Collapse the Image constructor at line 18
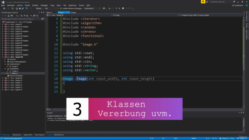Image resolution: width=249 pixels, height=140 pixels. (x=62, y=79)
